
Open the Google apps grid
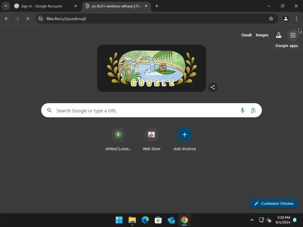point(293,35)
